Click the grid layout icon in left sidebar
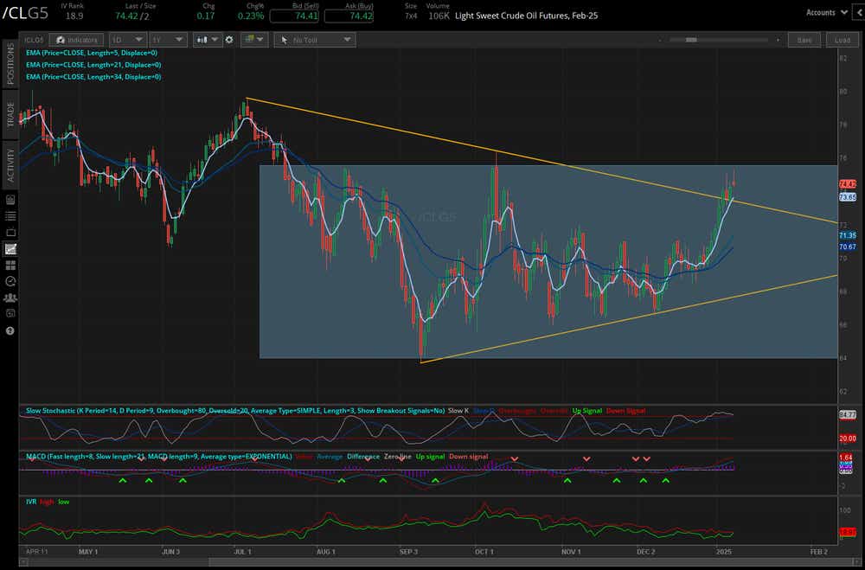The height and width of the screenshot is (570, 865). 10,265
